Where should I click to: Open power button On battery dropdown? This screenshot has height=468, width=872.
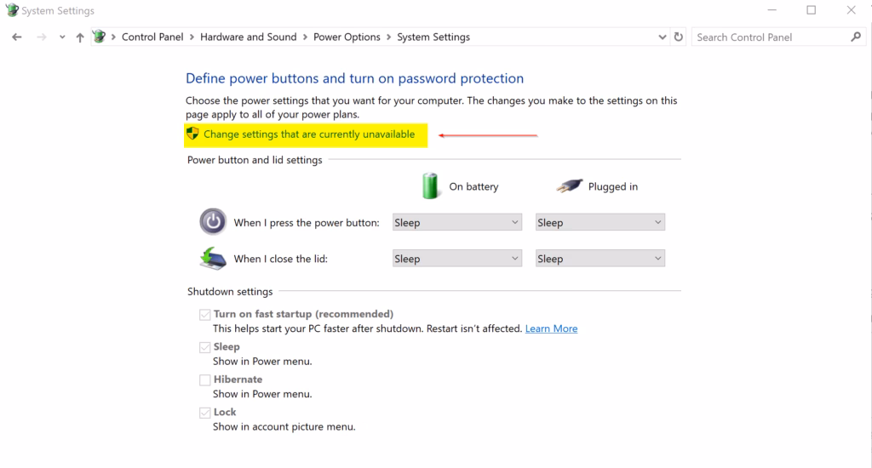(x=456, y=223)
